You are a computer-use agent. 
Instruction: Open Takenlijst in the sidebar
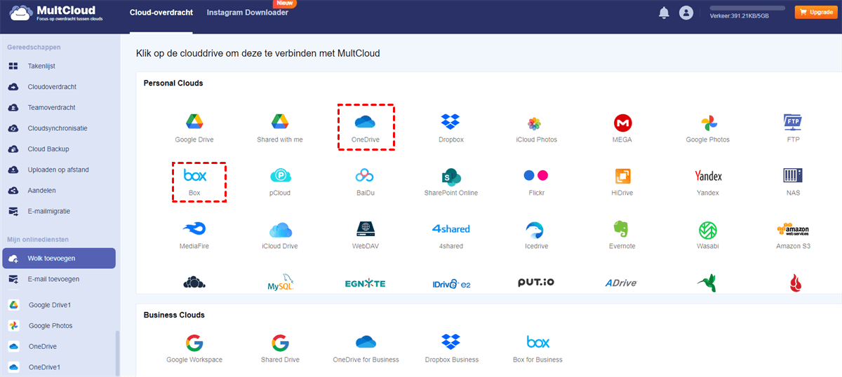pos(41,66)
